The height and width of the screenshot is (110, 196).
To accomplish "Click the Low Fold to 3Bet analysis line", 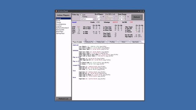I will click(94, 48).
